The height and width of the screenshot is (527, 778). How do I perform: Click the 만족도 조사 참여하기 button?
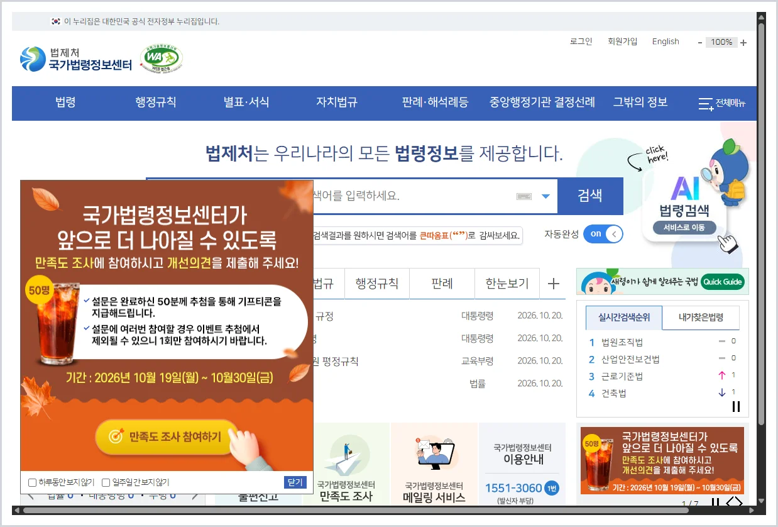(x=167, y=436)
